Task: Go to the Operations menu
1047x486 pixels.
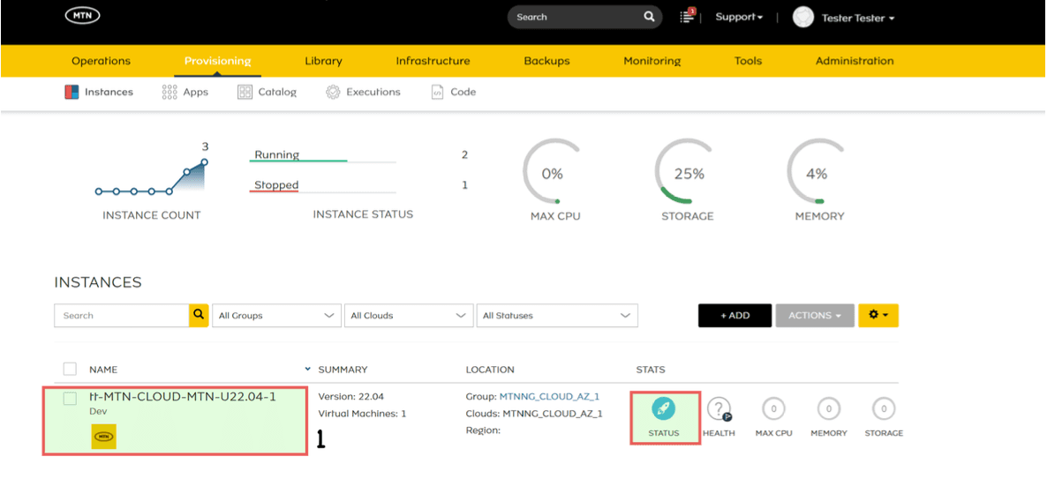Action: pyautogui.click(x=101, y=61)
